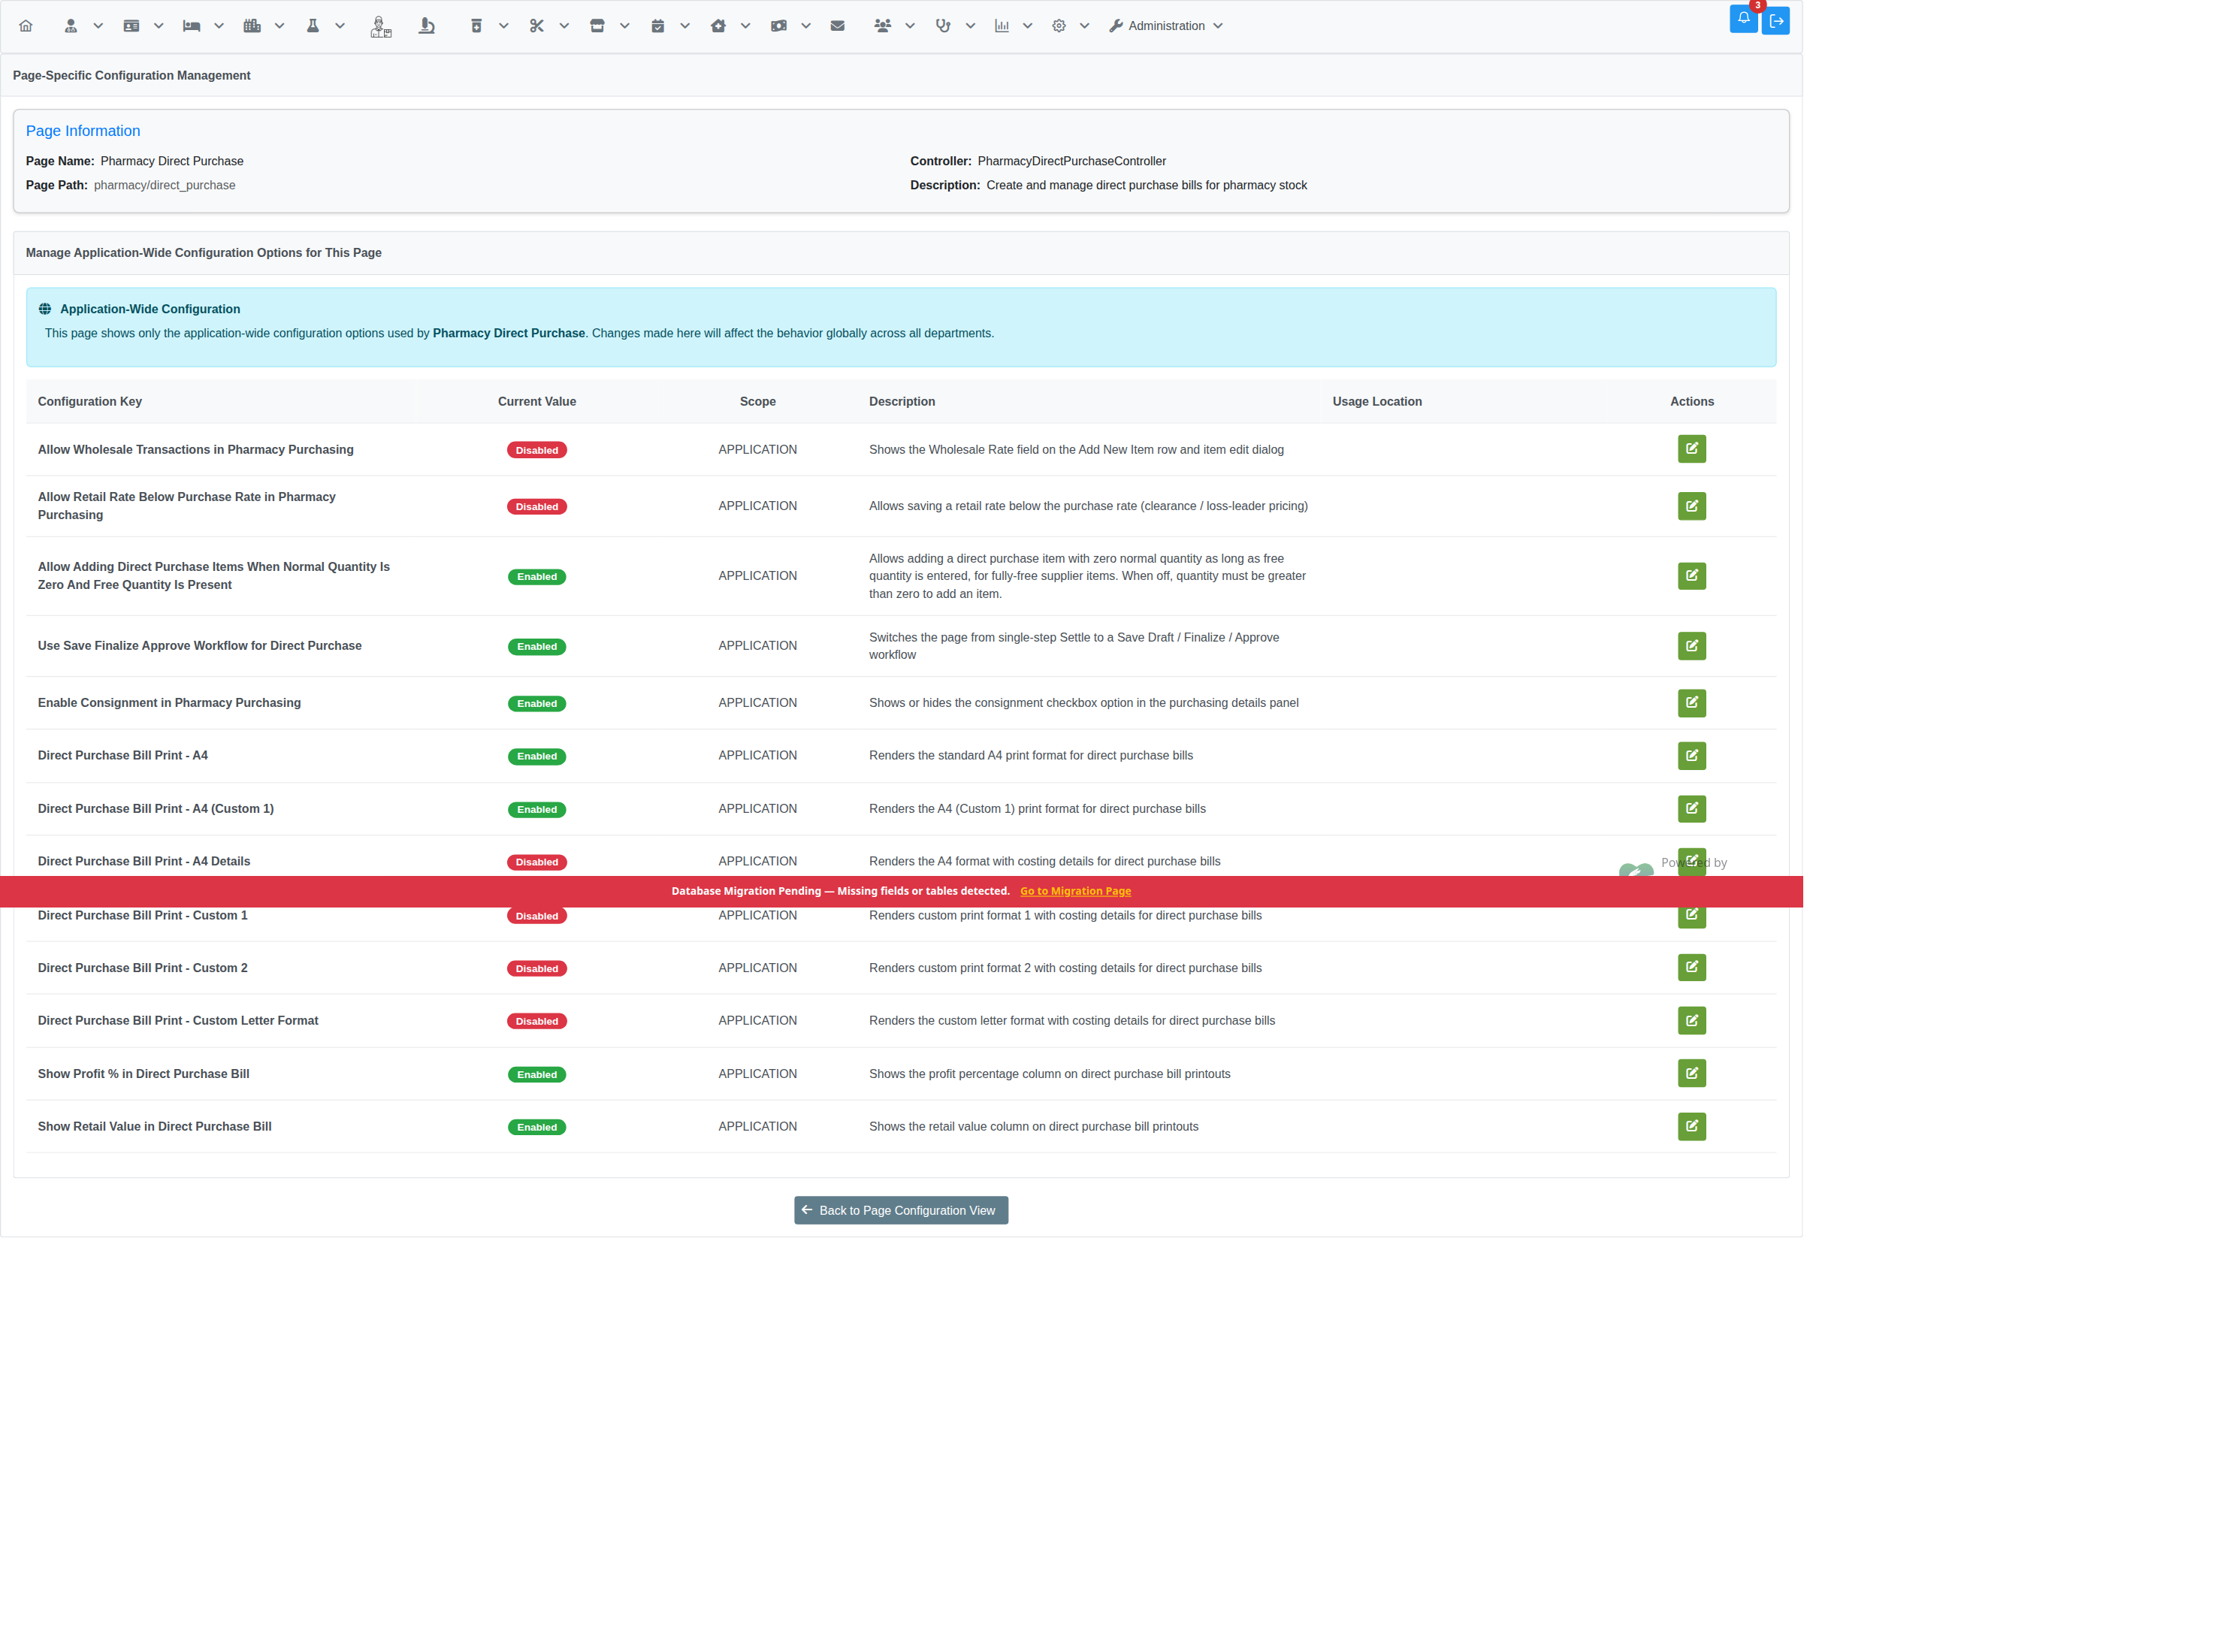
Task: Click the Current Value column header
Action: tap(537, 402)
